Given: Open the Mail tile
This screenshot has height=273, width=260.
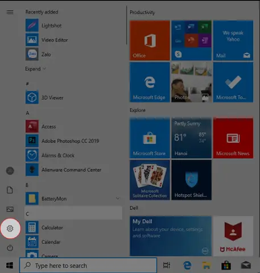Looking at the screenshot, I should pyautogui.click(x=233, y=40).
